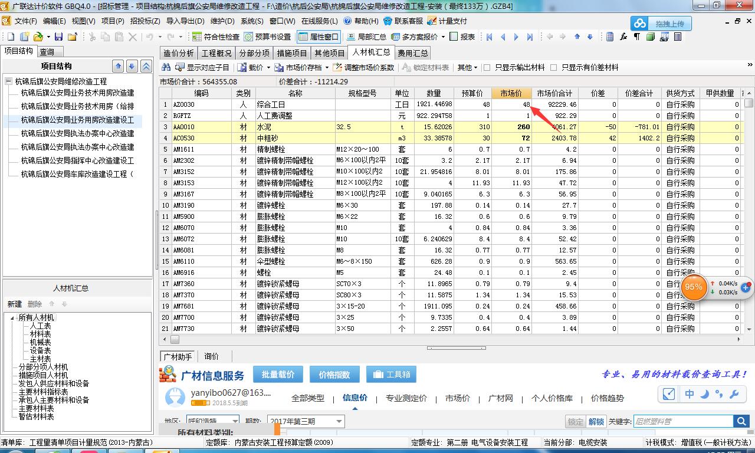Switch to the 造价分析 tab
Screen dimensions: 755x453
[x=178, y=53]
